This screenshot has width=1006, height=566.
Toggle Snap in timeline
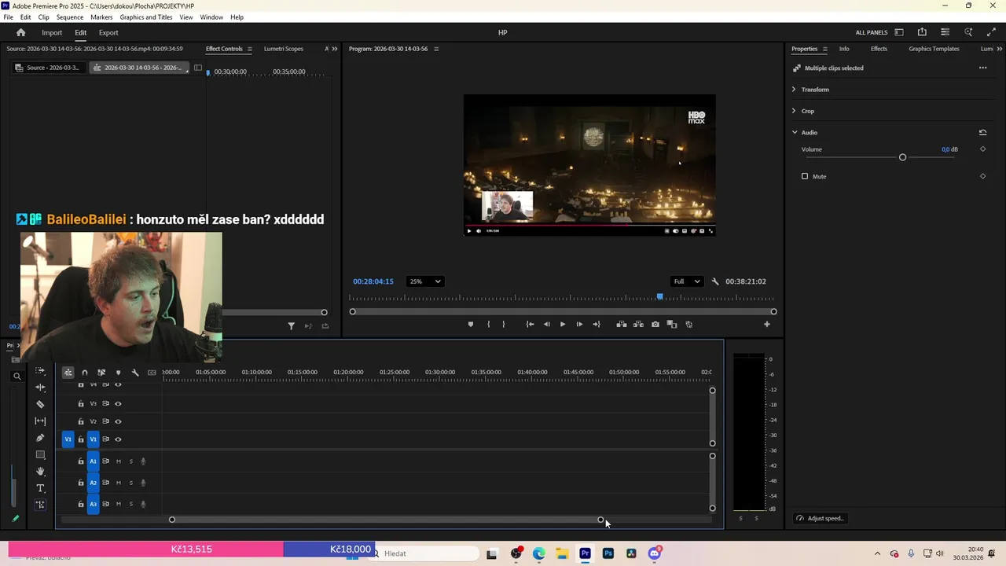[85, 373]
